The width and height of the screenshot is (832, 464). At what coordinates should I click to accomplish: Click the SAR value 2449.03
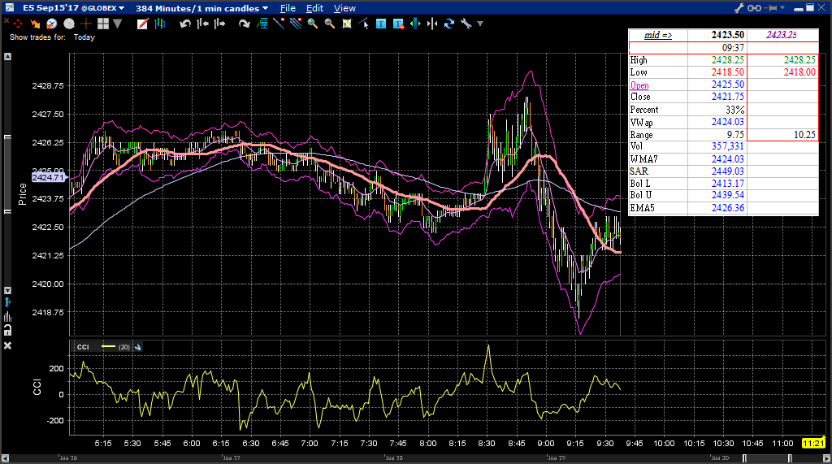(x=728, y=171)
